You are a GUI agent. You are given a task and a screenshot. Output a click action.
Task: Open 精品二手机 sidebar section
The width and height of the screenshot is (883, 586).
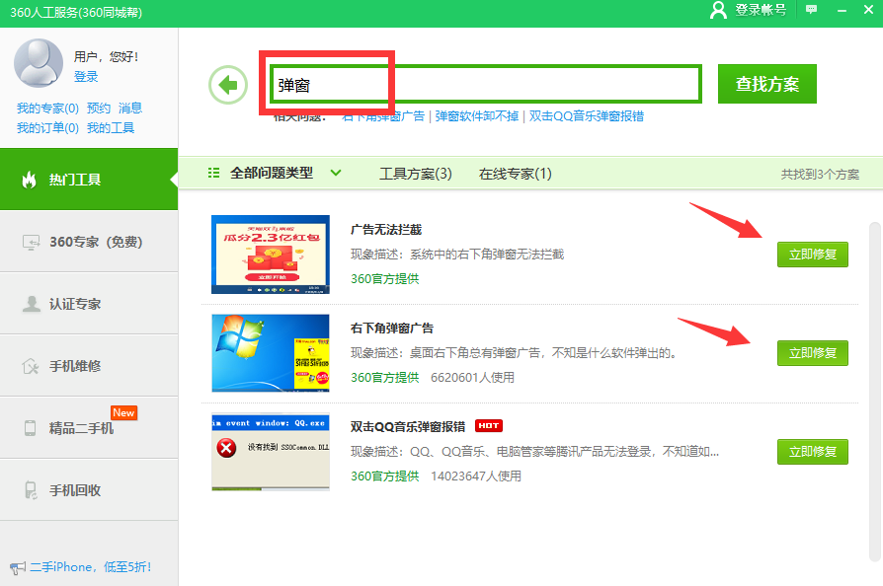(x=89, y=428)
